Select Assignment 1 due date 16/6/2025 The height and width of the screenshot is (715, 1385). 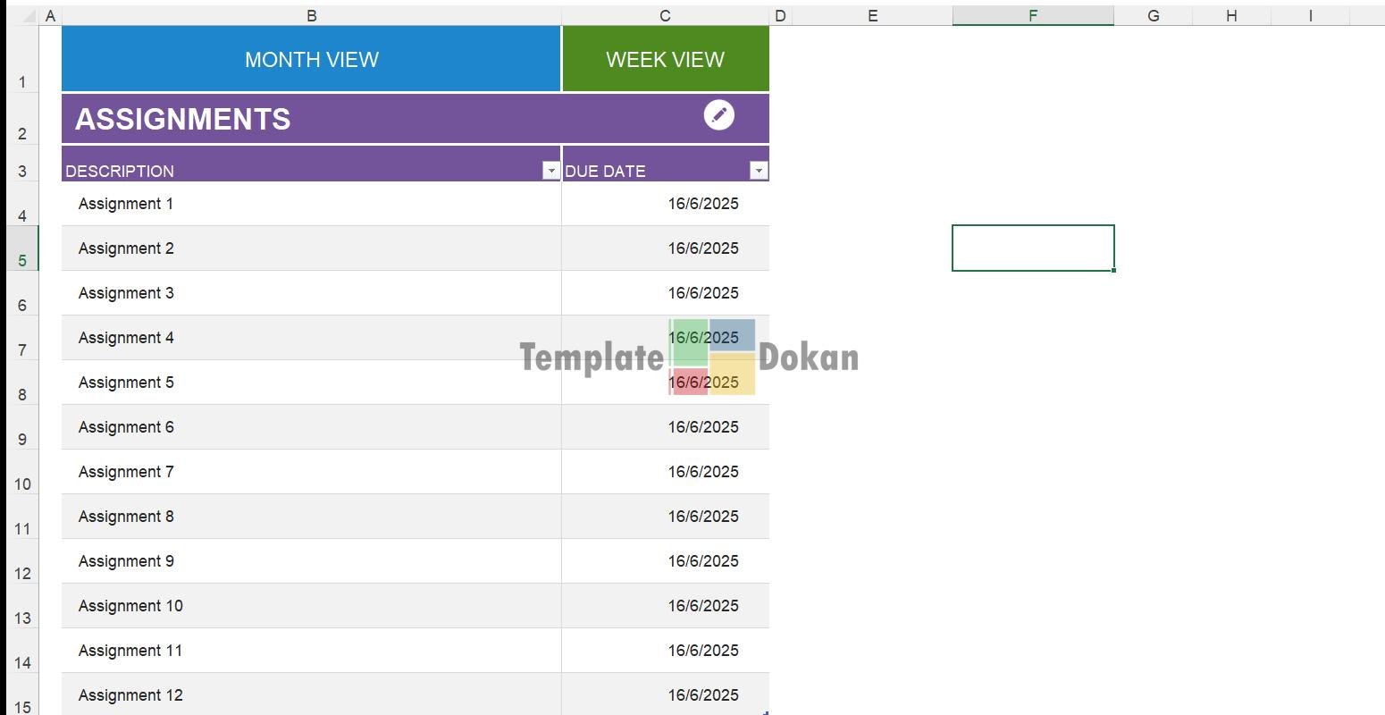pyautogui.click(x=665, y=204)
